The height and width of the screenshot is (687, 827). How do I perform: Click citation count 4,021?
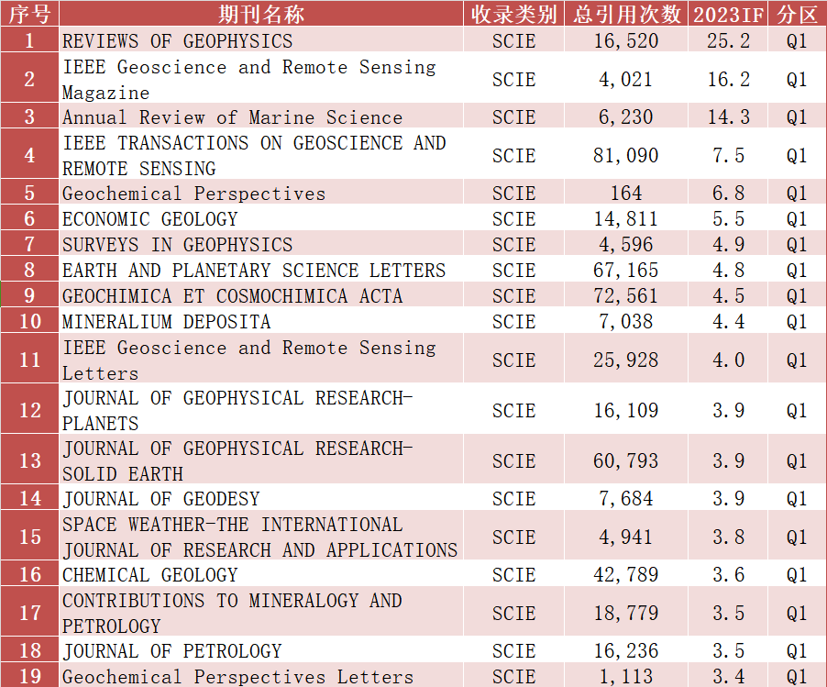pyautogui.click(x=626, y=79)
